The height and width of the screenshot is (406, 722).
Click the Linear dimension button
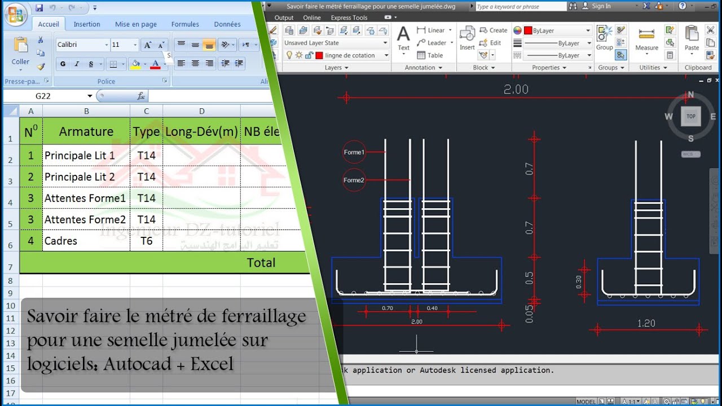click(431, 30)
